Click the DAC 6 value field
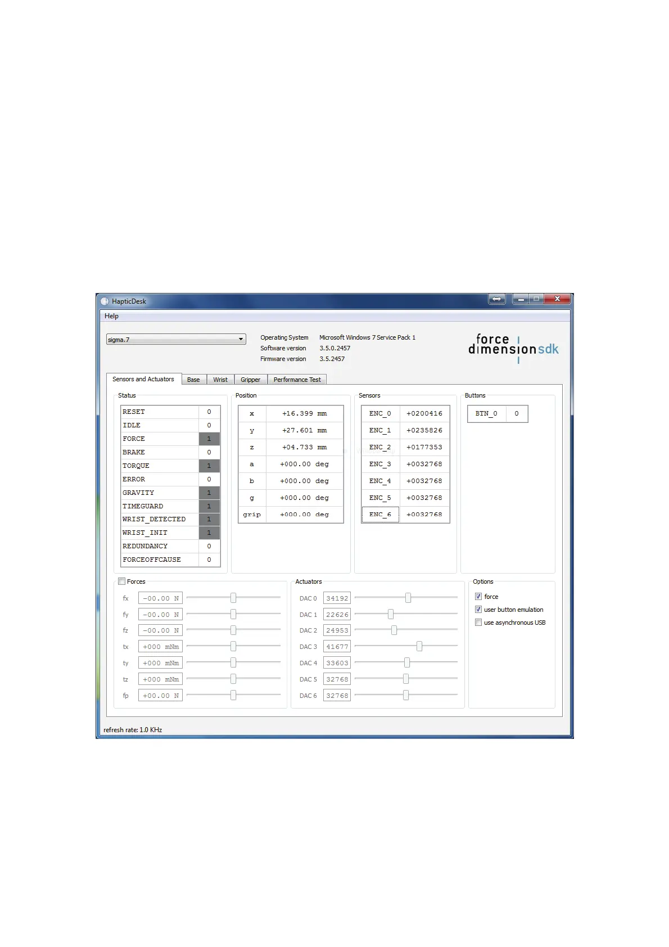 (x=337, y=696)
